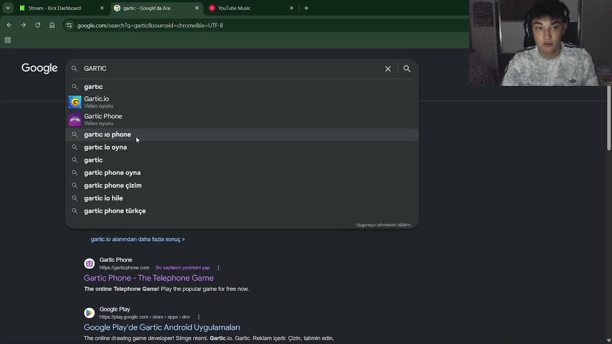Viewport: 612px width, 344px height.
Task: Open the tab search dropdown arrow
Action: click(x=8, y=8)
